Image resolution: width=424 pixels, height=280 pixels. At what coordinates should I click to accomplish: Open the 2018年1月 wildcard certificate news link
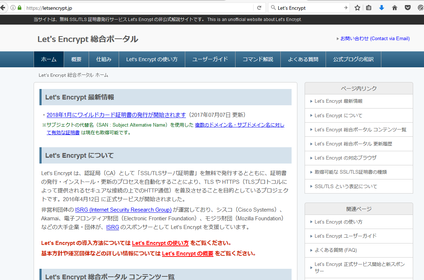[x=116, y=115]
